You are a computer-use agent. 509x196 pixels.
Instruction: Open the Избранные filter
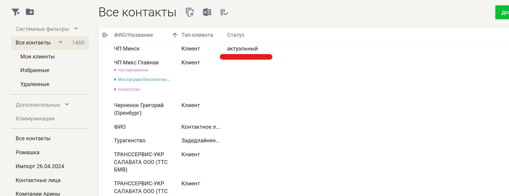(35, 70)
